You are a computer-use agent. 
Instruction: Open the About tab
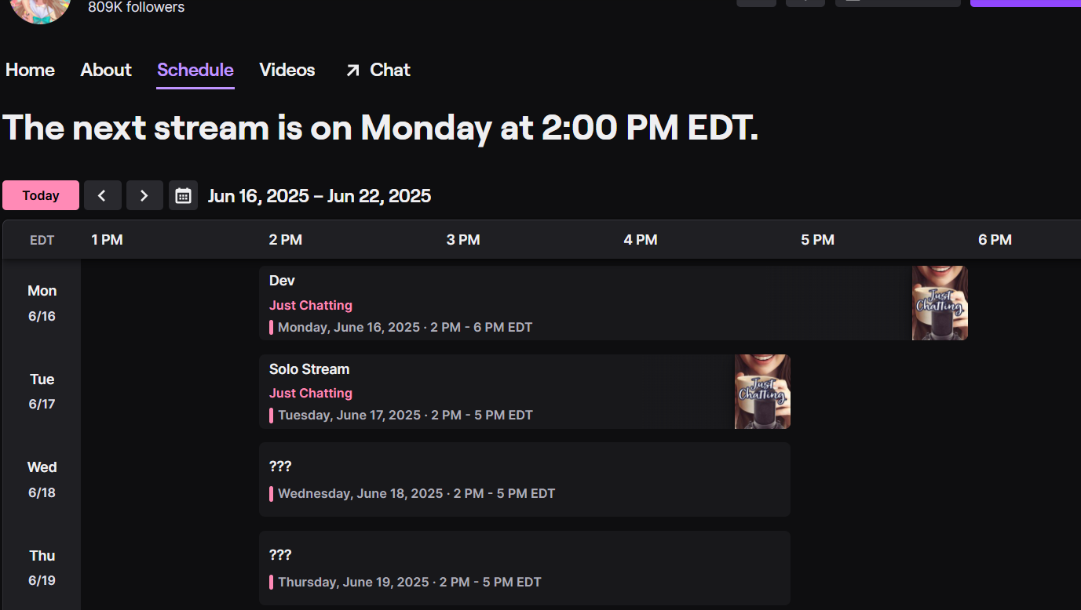tap(106, 70)
